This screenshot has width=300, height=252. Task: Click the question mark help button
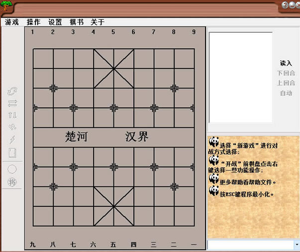point(286,5)
